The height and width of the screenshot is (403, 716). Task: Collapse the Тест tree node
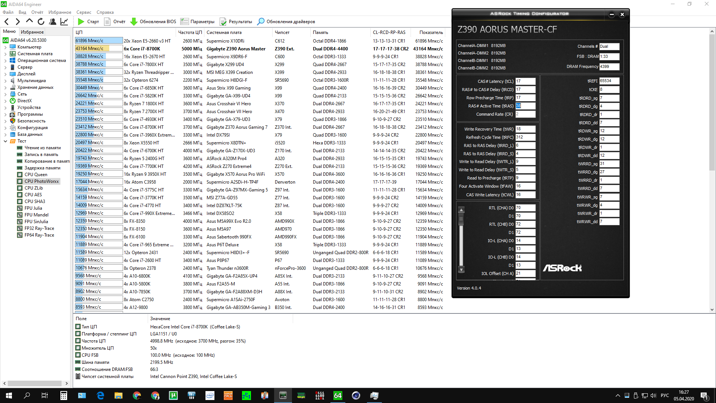[x=5, y=141]
